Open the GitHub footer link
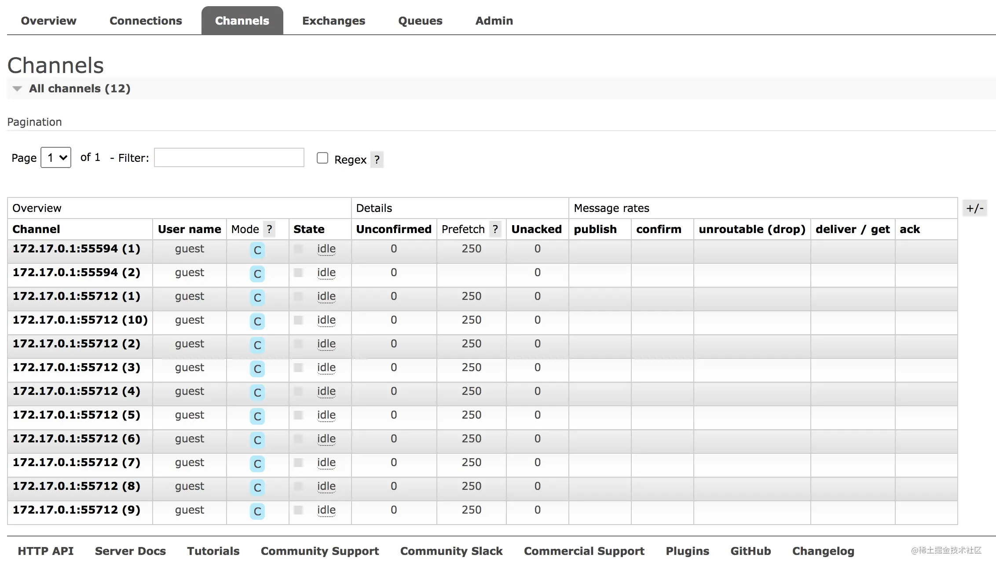Viewport: 996px width, 569px height. click(x=751, y=551)
